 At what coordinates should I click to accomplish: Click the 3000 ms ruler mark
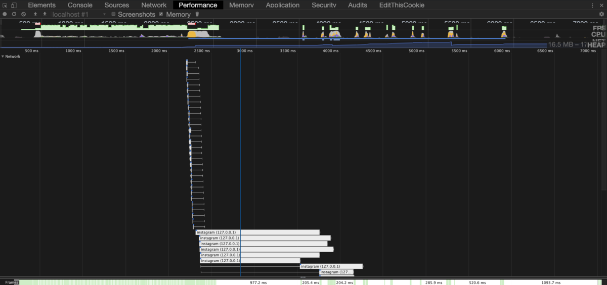tap(244, 51)
